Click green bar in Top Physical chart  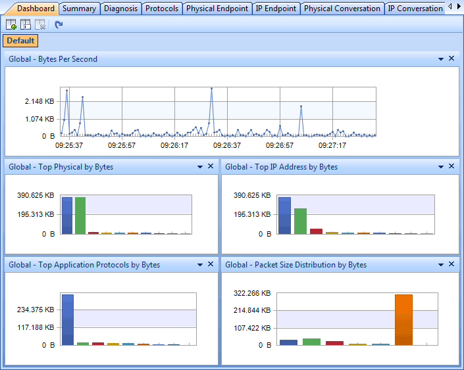pyautogui.click(x=80, y=216)
